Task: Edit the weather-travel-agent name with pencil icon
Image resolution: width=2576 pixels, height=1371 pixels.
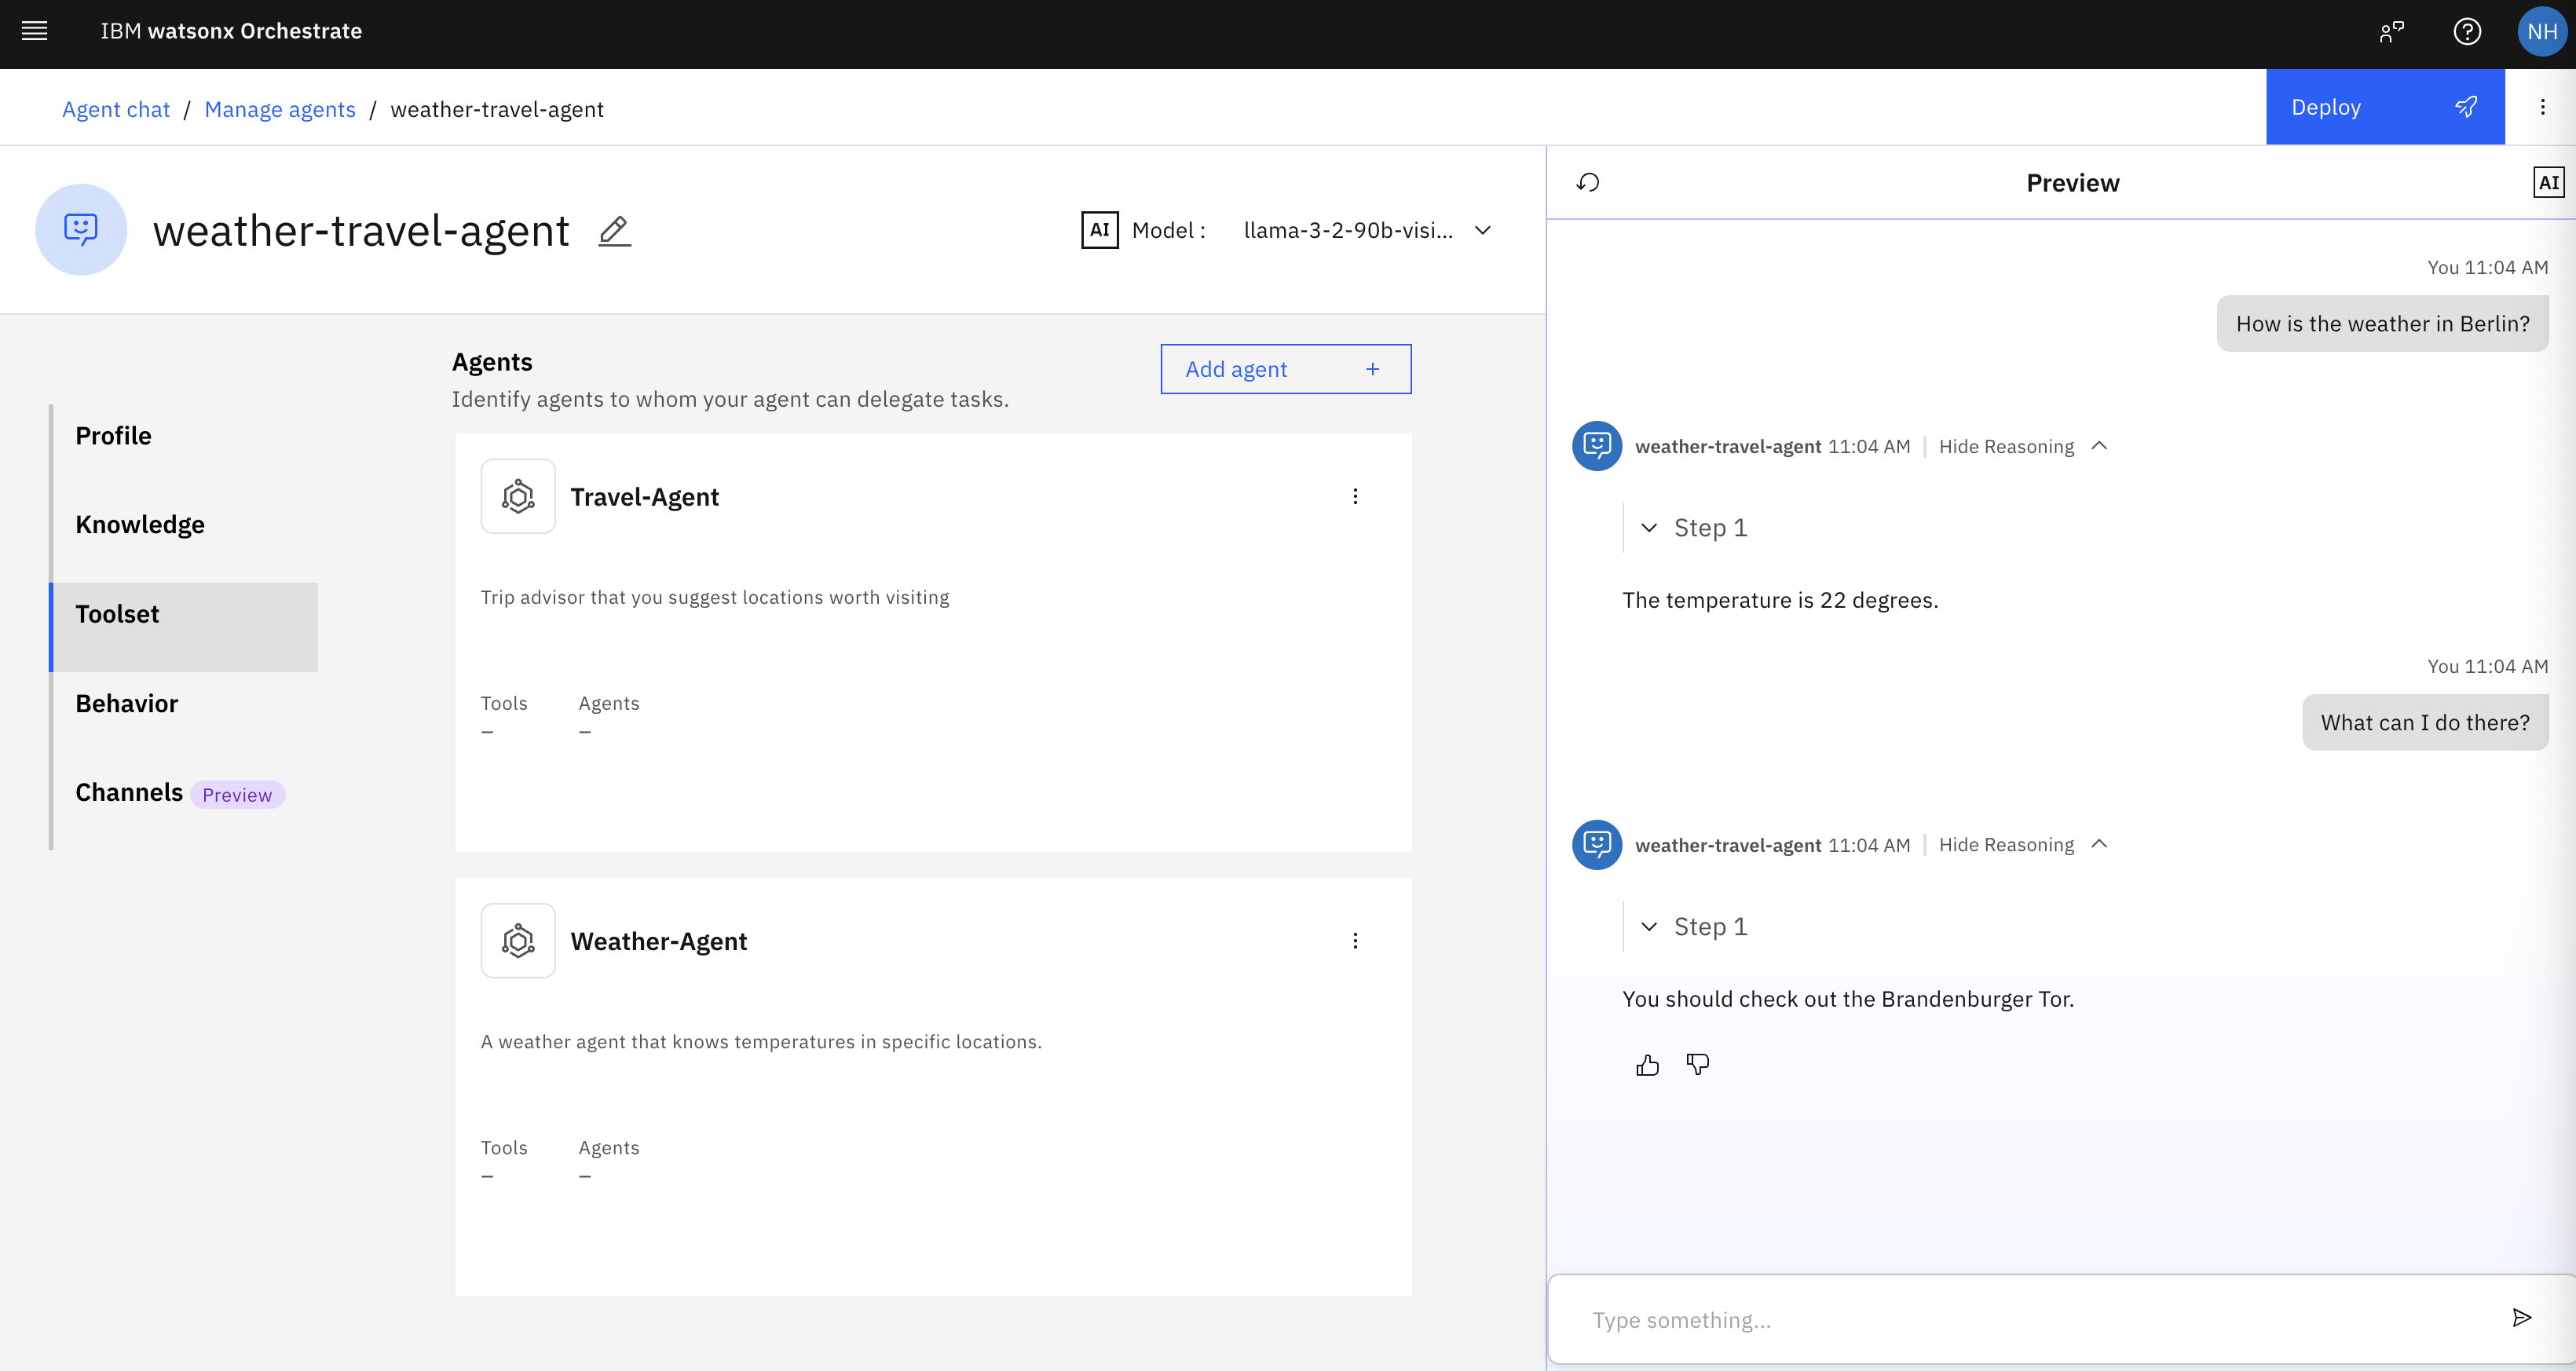Action: pyautogui.click(x=614, y=231)
